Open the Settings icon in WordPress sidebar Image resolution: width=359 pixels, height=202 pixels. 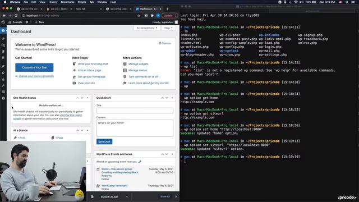(3, 92)
